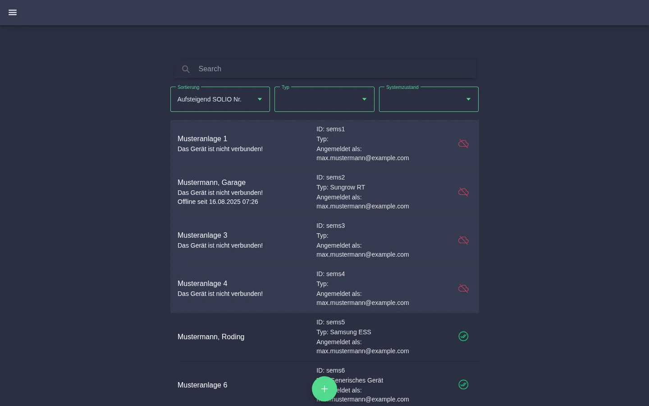
Task: Open the Sortierung dropdown
Action: (220, 99)
